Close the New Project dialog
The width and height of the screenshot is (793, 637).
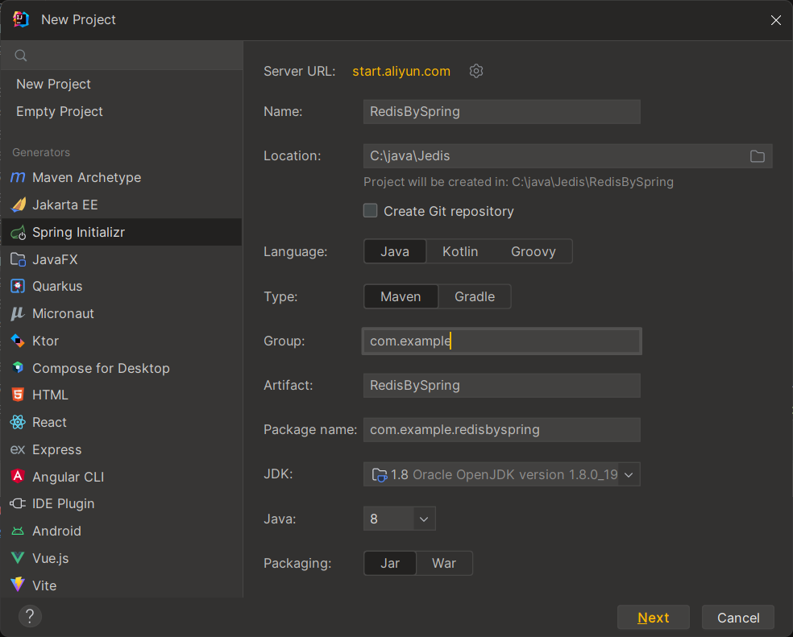point(776,19)
